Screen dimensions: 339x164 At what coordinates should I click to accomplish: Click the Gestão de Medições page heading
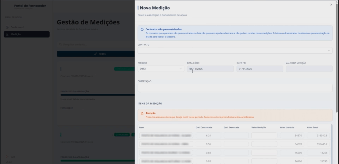(x=88, y=22)
